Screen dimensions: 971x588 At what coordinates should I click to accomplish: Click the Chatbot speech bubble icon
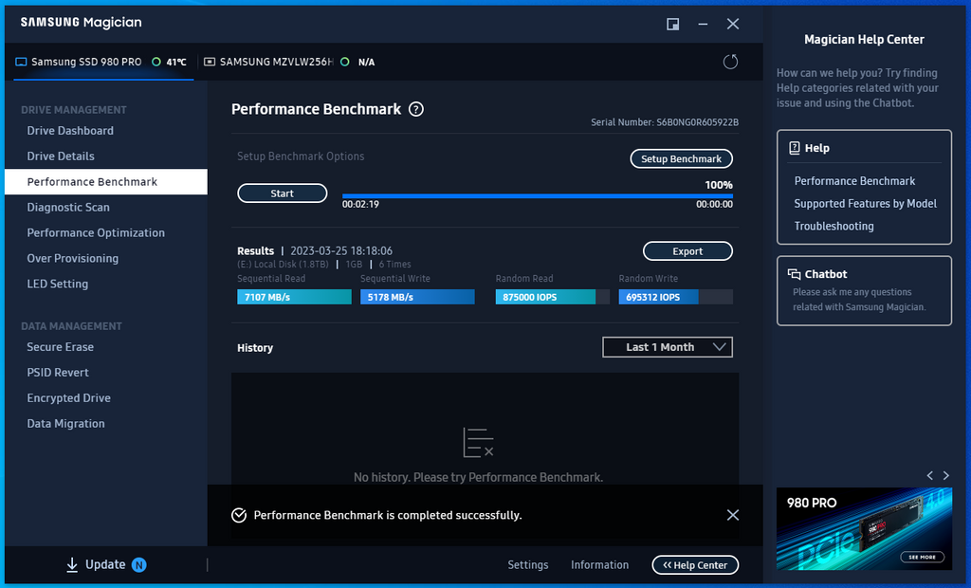coord(794,274)
